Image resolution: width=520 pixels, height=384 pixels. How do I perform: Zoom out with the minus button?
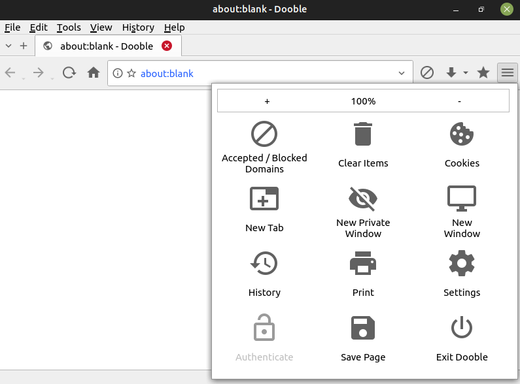click(x=459, y=101)
